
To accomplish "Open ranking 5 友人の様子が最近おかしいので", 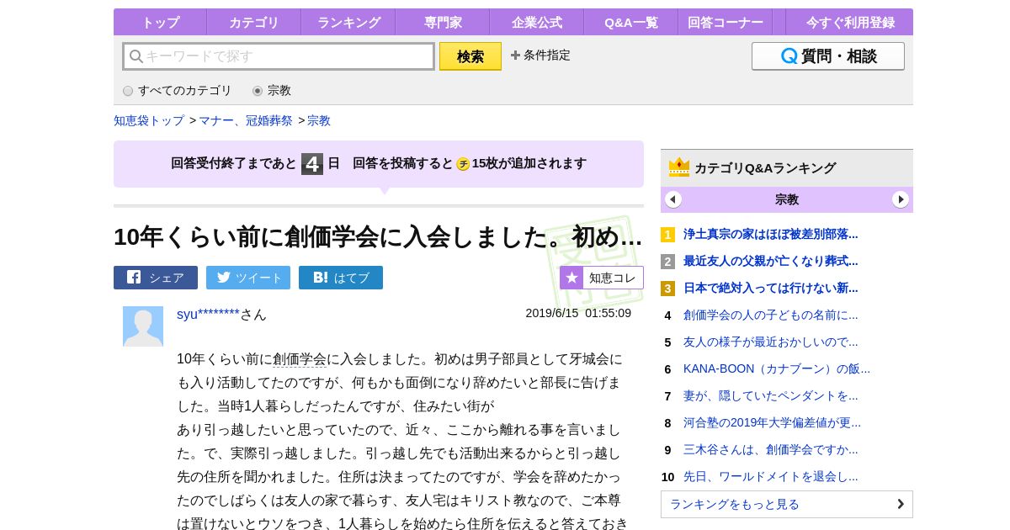I will [x=770, y=342].
